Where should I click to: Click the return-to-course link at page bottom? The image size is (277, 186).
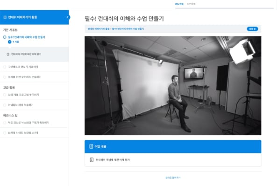(173, 178)
